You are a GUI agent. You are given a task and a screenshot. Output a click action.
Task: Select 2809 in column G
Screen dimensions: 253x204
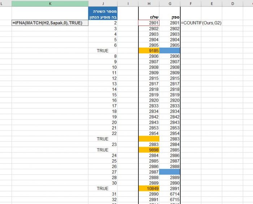170,73
